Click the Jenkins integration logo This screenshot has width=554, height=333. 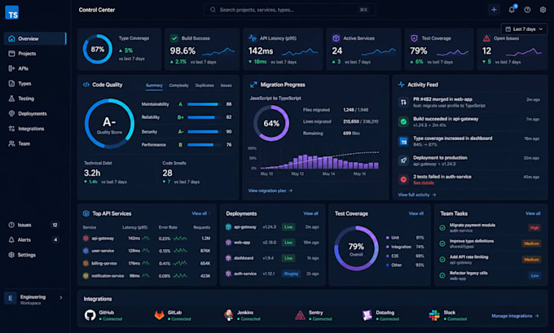[x=229, y=315]
